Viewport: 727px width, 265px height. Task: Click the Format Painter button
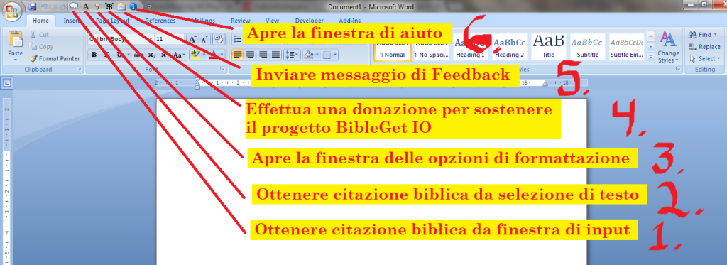[54, 58]
